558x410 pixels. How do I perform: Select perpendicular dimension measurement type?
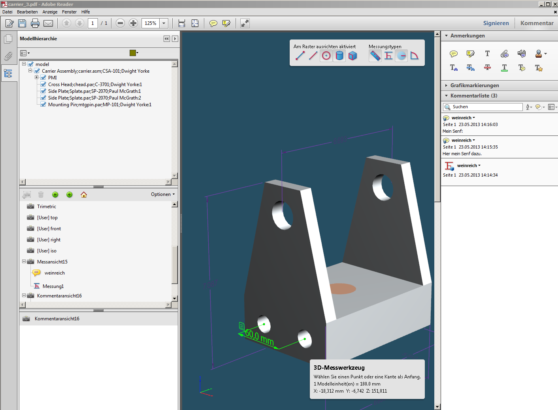[388, 56]
